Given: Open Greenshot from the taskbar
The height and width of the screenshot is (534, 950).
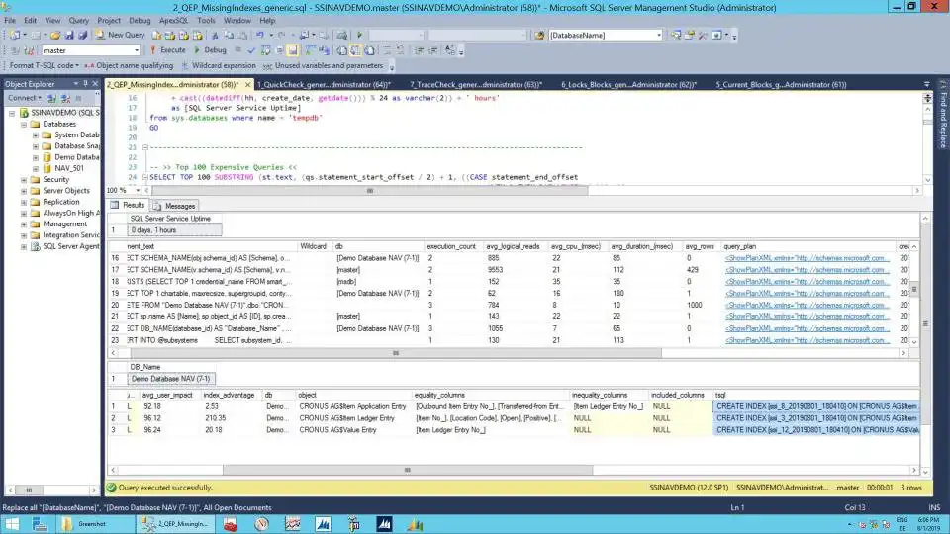Looking at the screenshot, I should click(97, 524).
